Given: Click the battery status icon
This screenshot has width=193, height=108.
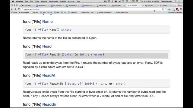Looking at the screenshot, I should click(x=141, y=1).
